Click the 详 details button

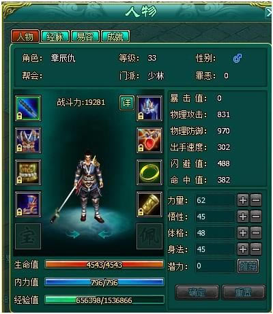coord(127,103)
